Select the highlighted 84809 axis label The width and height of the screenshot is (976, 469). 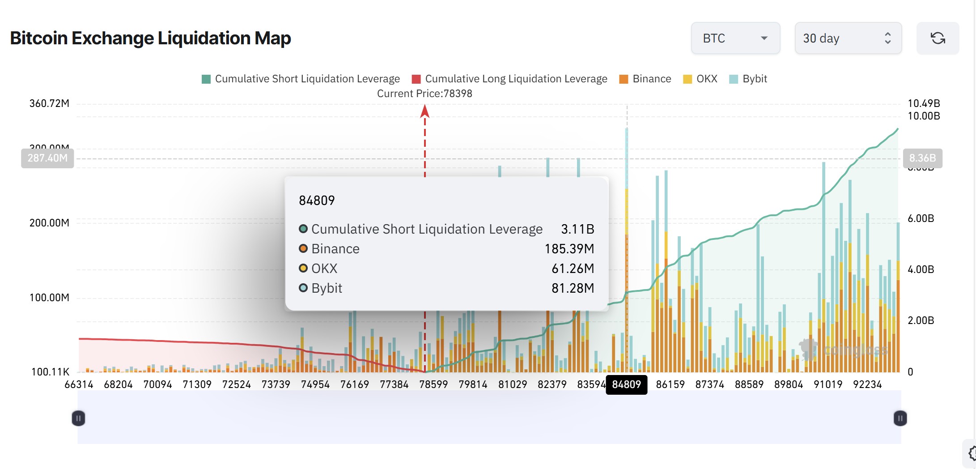point(627,384)
